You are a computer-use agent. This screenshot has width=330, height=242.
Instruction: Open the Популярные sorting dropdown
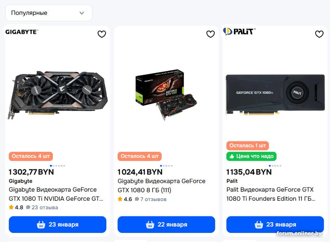coord(49,13)
